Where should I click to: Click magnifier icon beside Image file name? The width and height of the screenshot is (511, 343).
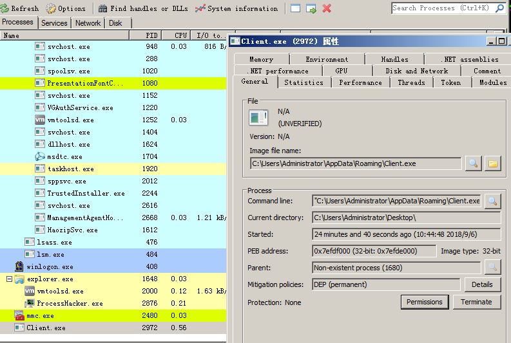[473, 163]
